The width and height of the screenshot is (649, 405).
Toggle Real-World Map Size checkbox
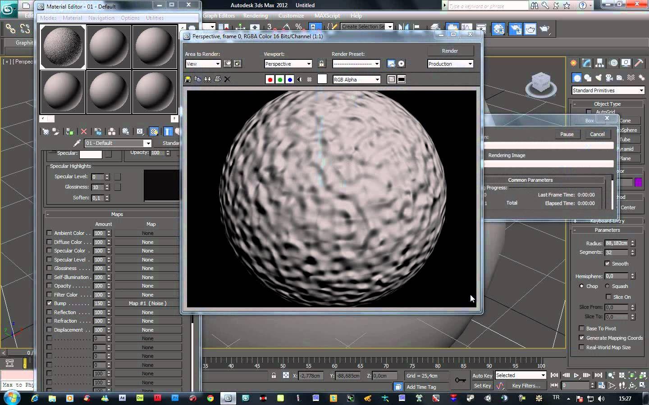(x=581, y=347)
